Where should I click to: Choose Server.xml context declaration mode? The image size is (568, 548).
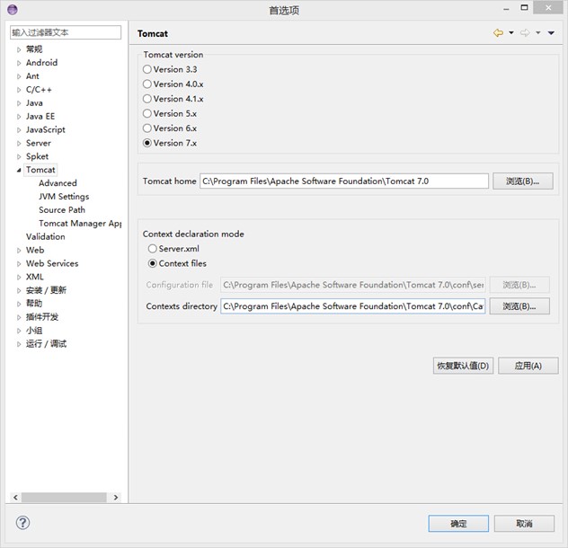pos(153,249)
